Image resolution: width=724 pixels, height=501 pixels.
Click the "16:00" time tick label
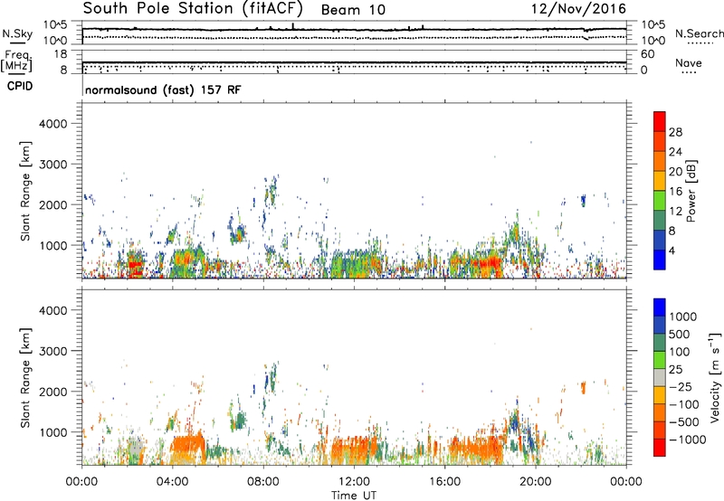point(444,482)
